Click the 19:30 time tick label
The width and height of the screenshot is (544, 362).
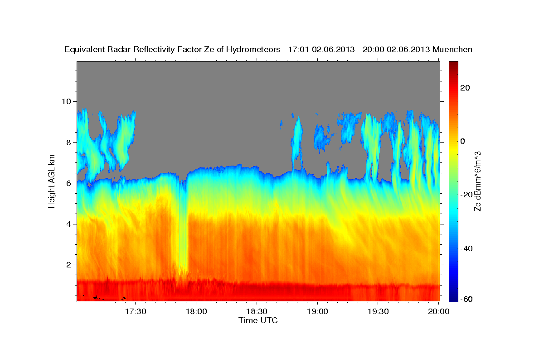379,311
